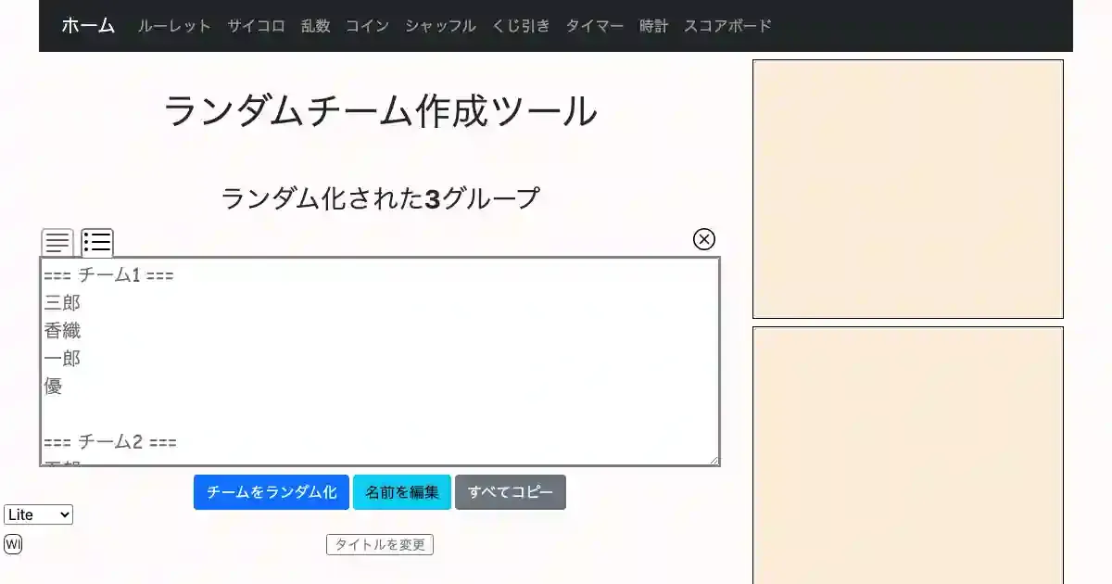This screenshot has height=584, width=1112.
Task: Select 時計 from the navbar
Action: coord(653,26)
